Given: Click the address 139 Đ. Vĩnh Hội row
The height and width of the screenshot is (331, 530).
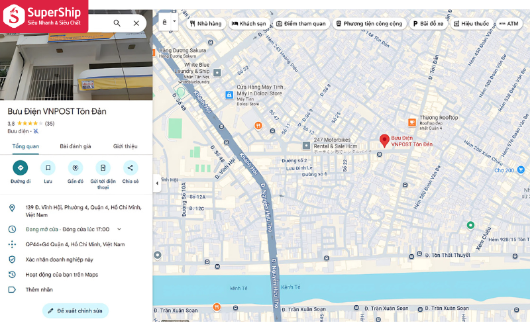Looking at the screenshot, I should click(76, 211).
